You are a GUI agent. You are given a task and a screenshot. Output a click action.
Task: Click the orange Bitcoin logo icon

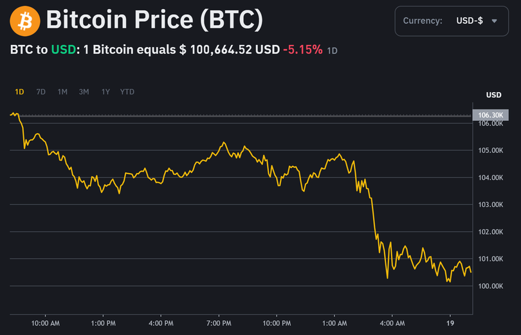pyautogui.click(x=24, y=21)
